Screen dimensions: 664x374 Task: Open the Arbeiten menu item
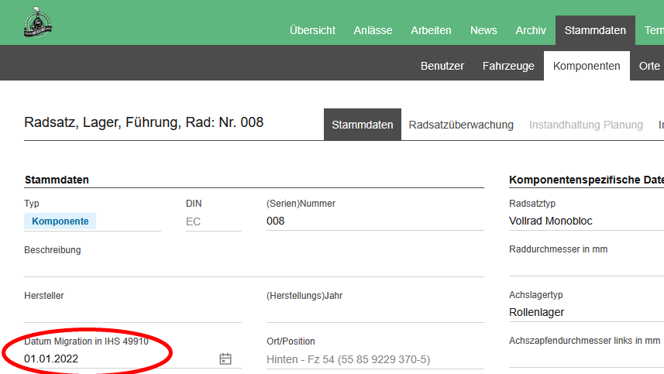tap(431, 30)
